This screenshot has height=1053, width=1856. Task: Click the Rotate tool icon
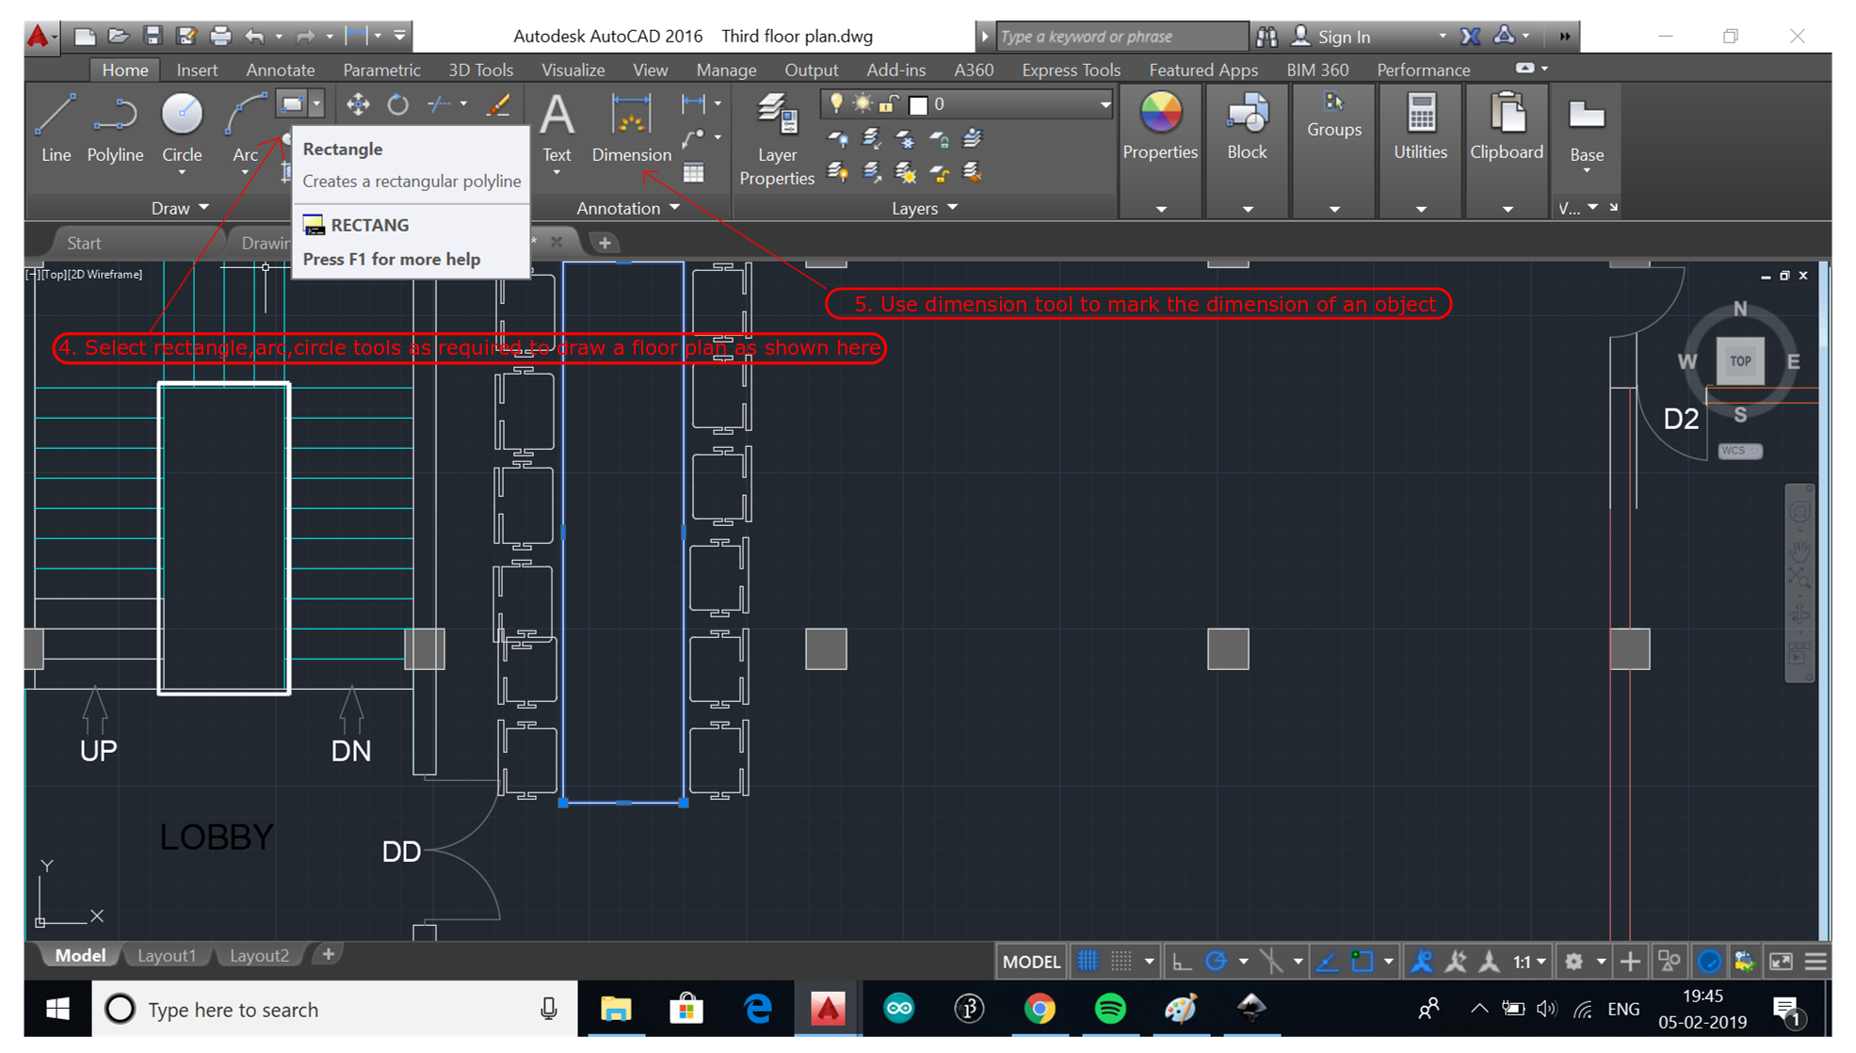(398, 104)
